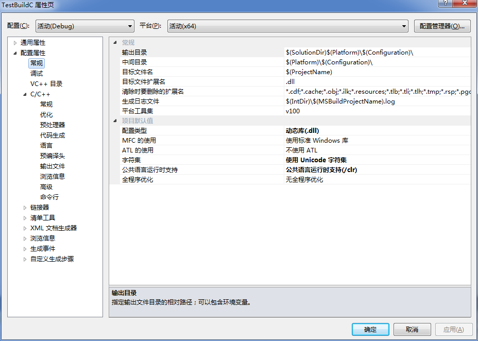The width and height of the screenshot is (478, 341).
Task: Select 浏览信息 under C/C++
Action: [x=53, y=177]
